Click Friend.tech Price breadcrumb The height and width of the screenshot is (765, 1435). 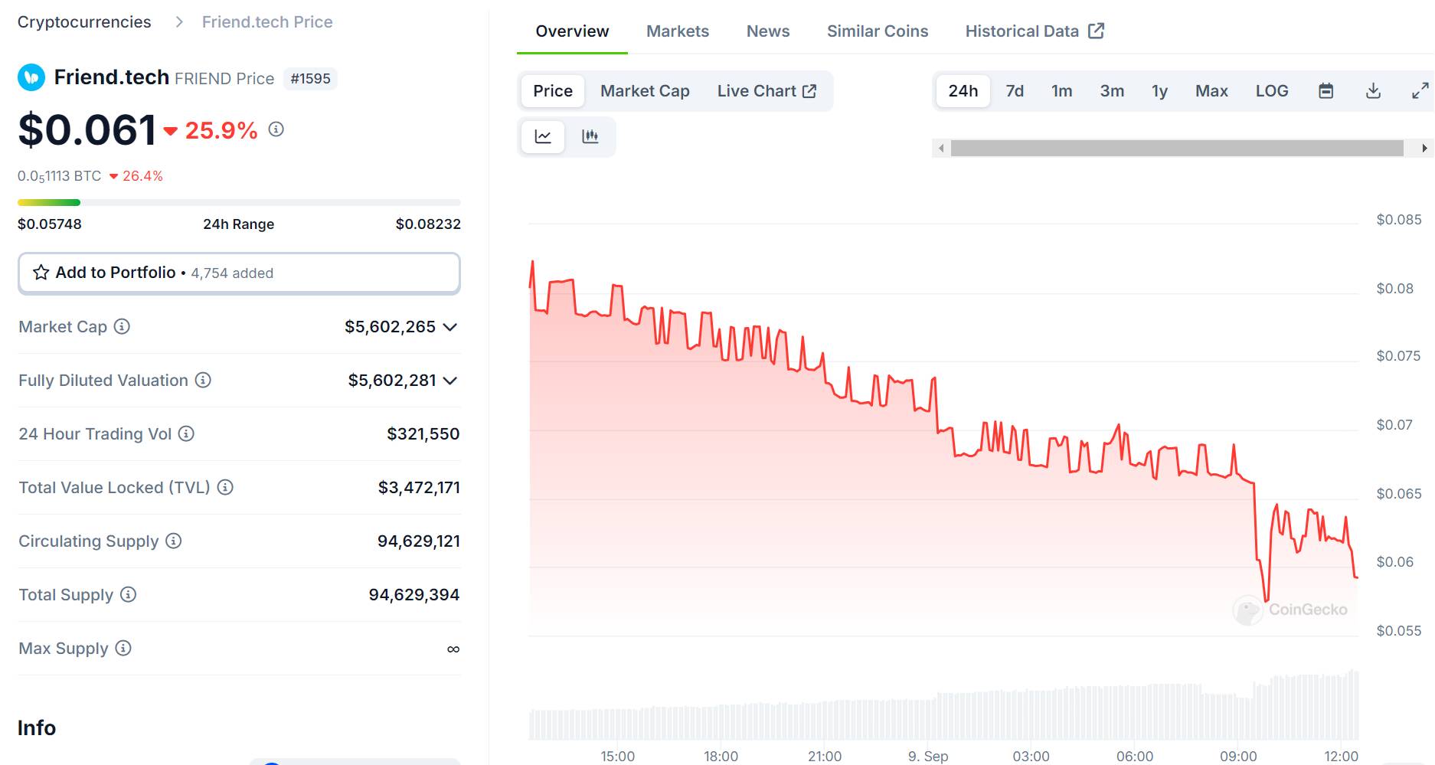point(267,22)
